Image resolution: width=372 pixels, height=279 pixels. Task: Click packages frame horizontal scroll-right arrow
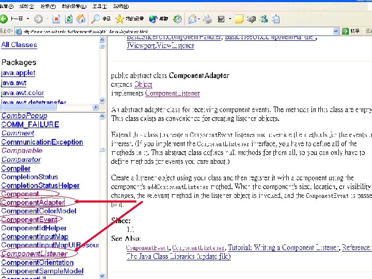[x=96, y=107]
